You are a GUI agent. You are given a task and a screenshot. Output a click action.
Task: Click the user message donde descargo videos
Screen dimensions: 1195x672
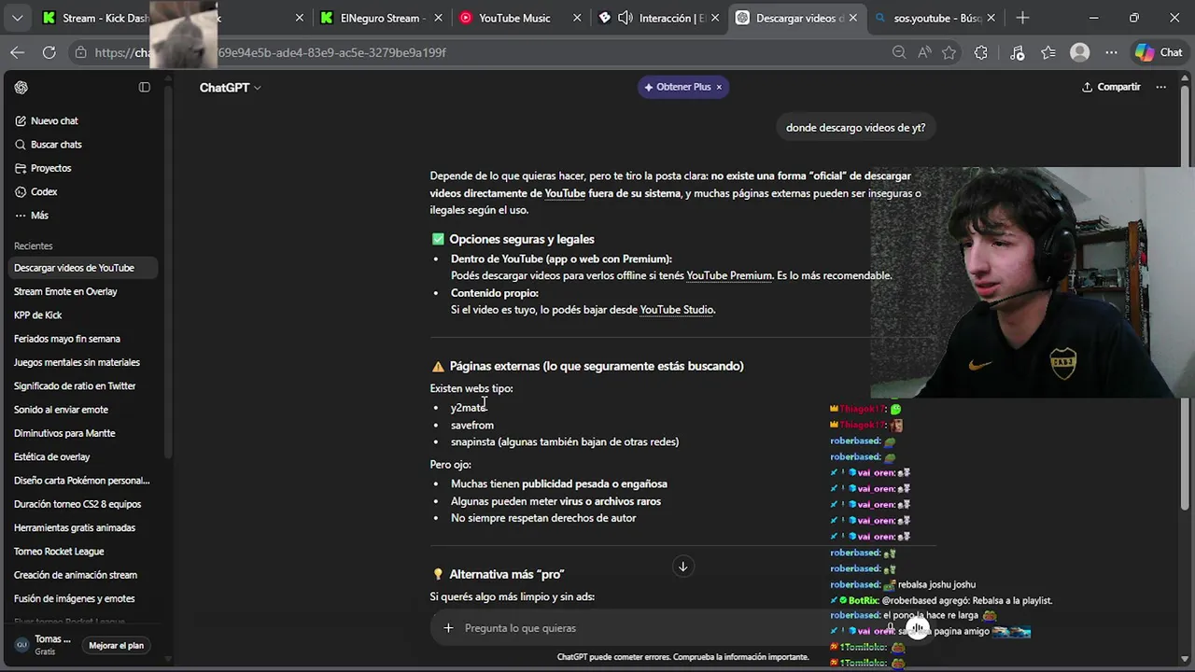(855, 128)
